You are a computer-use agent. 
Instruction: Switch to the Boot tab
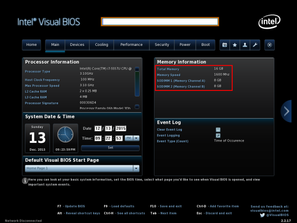click(205, 45)
